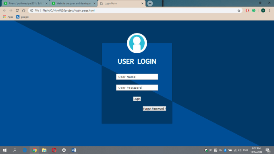Open the google bookmark

(x=23, y=17)
